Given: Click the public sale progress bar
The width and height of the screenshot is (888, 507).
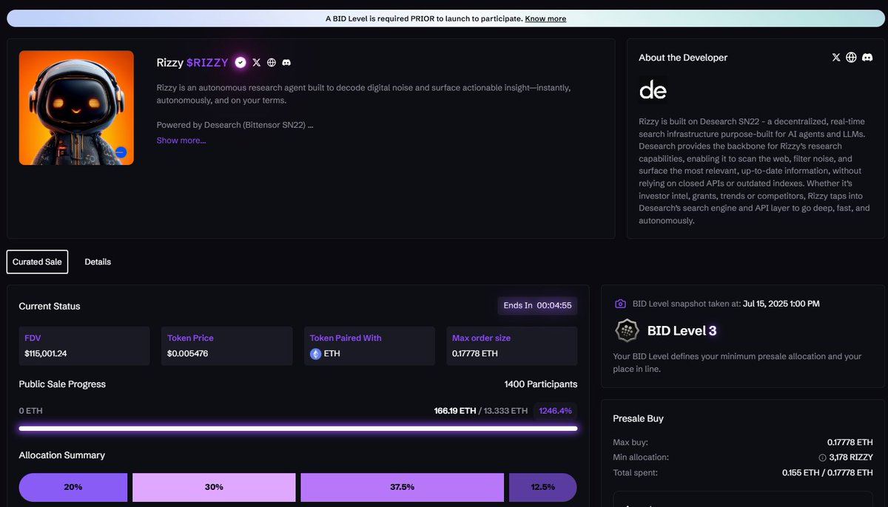Looking at the screenshot, I should [298, 428].
